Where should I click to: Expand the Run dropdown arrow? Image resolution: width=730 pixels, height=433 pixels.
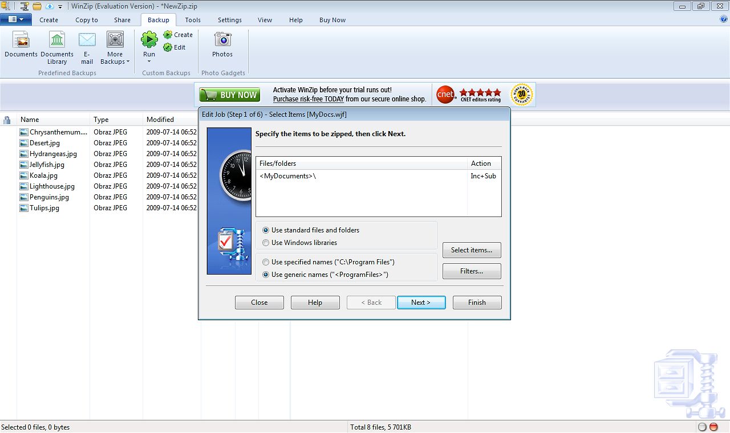(149, 62)
